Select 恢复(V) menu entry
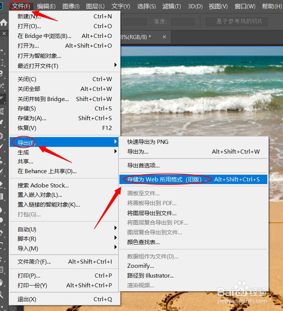This screenshot has width=283, height=311. (65, 128)
